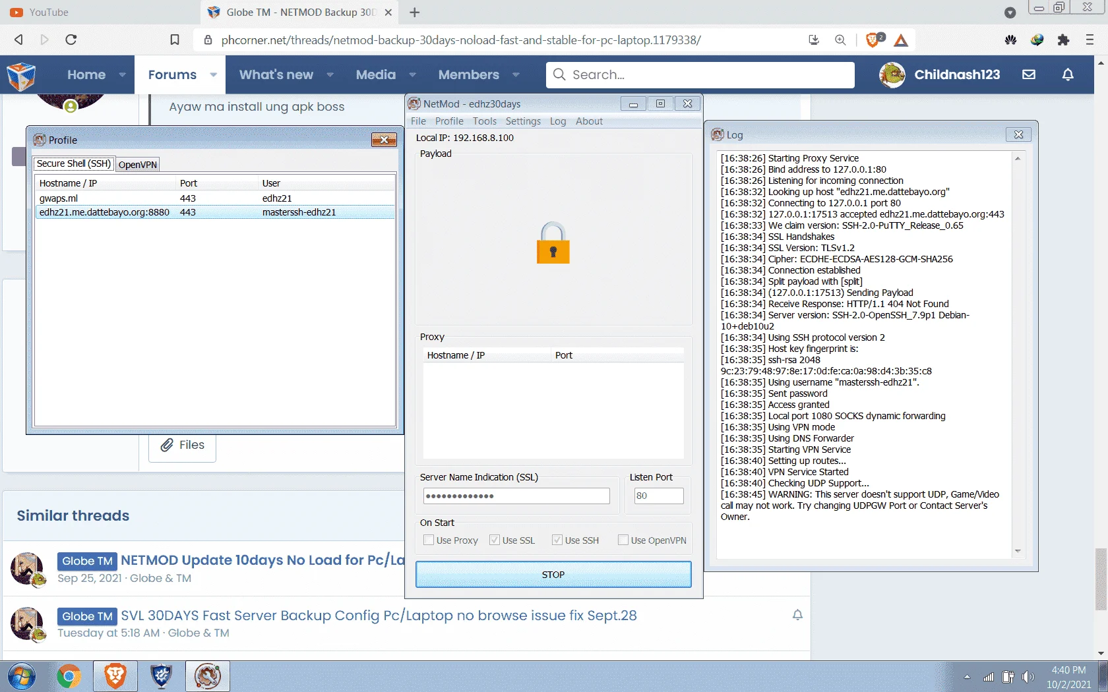The image size is (1108, 692).
Task: Click the Forums navigation link
Action: click(172, 75)
